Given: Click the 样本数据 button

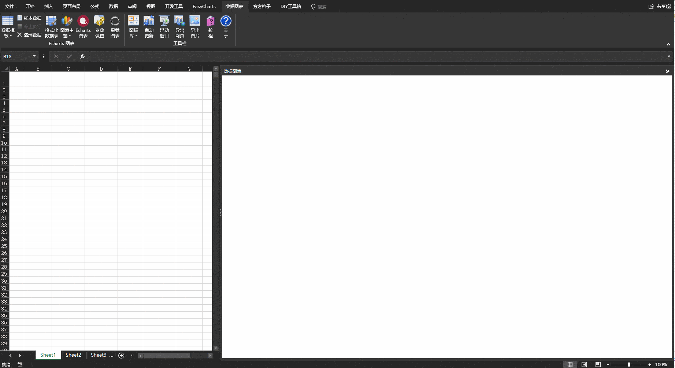Looking at the screenshot, I should [x=29, y=18].
